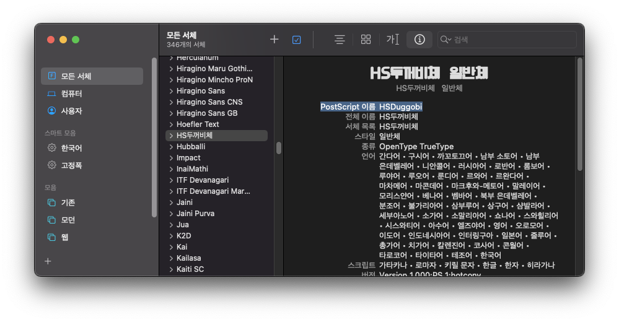
Task: Switch to sample text view icon
Action: pyautogui.click(x=340, y=40)
